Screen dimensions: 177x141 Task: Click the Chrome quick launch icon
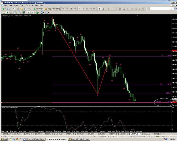(17, 139)
